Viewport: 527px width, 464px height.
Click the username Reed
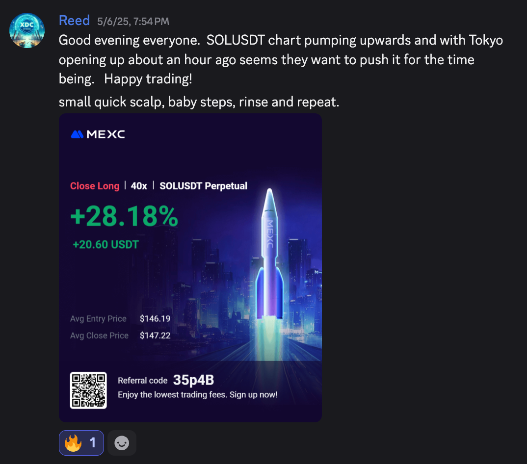(x=74, y=21)
